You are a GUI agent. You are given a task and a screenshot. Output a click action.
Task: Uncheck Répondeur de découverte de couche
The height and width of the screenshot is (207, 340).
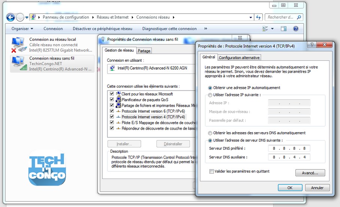click(112, 128)
